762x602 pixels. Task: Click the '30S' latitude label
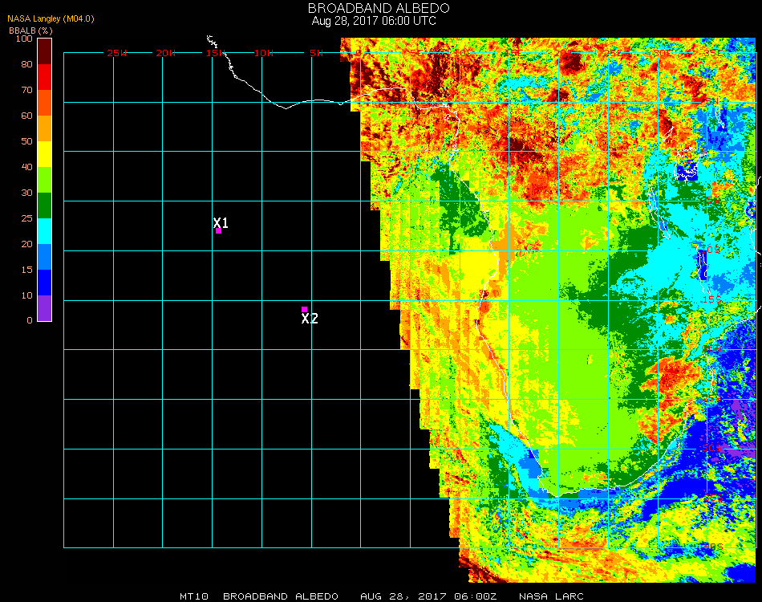712,448
